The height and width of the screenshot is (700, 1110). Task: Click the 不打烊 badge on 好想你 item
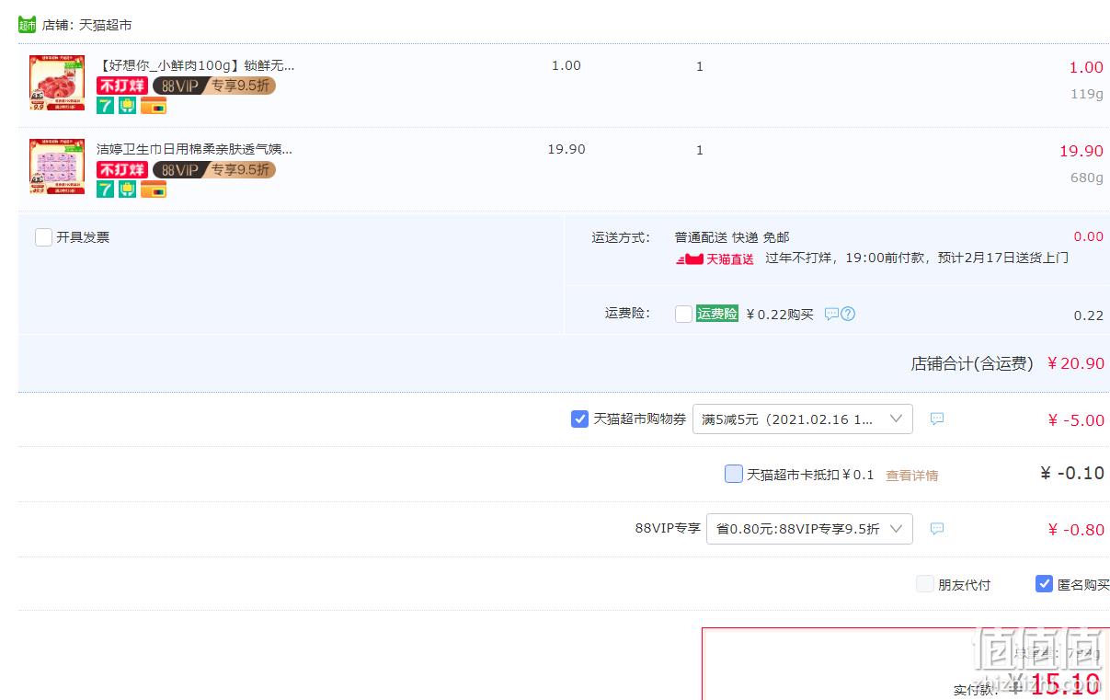pos(122,86)
